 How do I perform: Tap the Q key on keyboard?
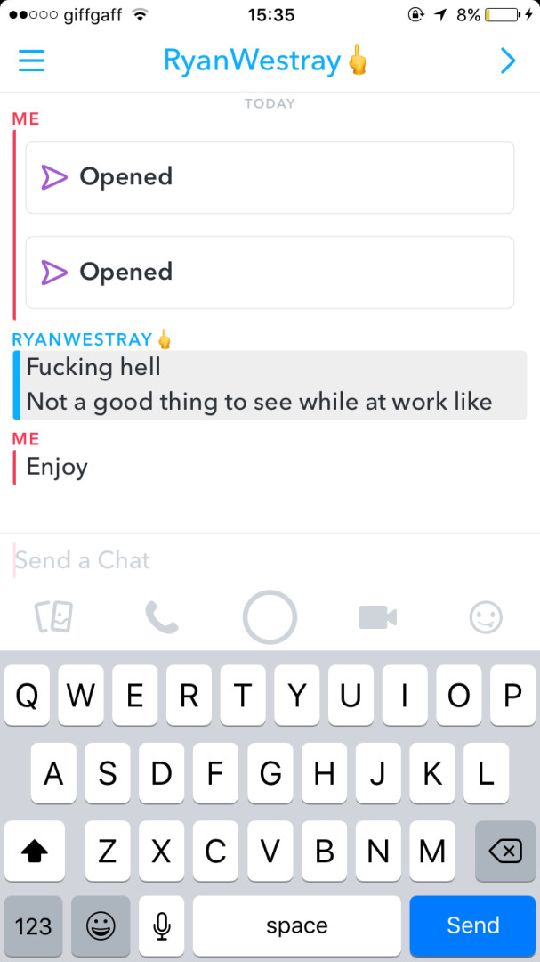pyautogui.click(x=27, y=696)
